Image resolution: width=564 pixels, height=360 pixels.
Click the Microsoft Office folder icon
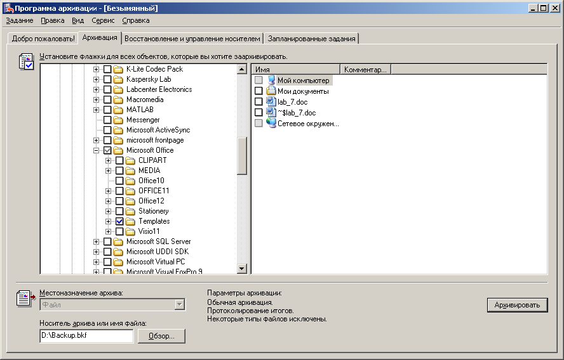coord(118,150)
